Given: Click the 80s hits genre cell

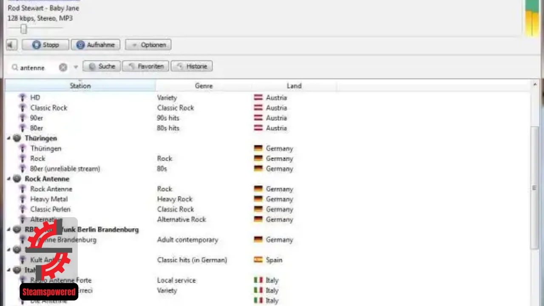Looking at the screenshot, I should pos(168,128).
